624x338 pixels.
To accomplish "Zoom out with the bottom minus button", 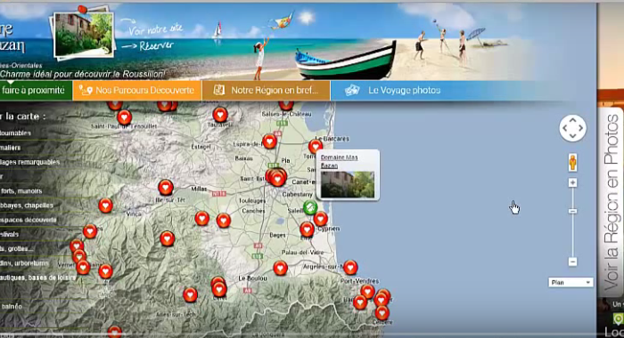I will tap(572, 262).
